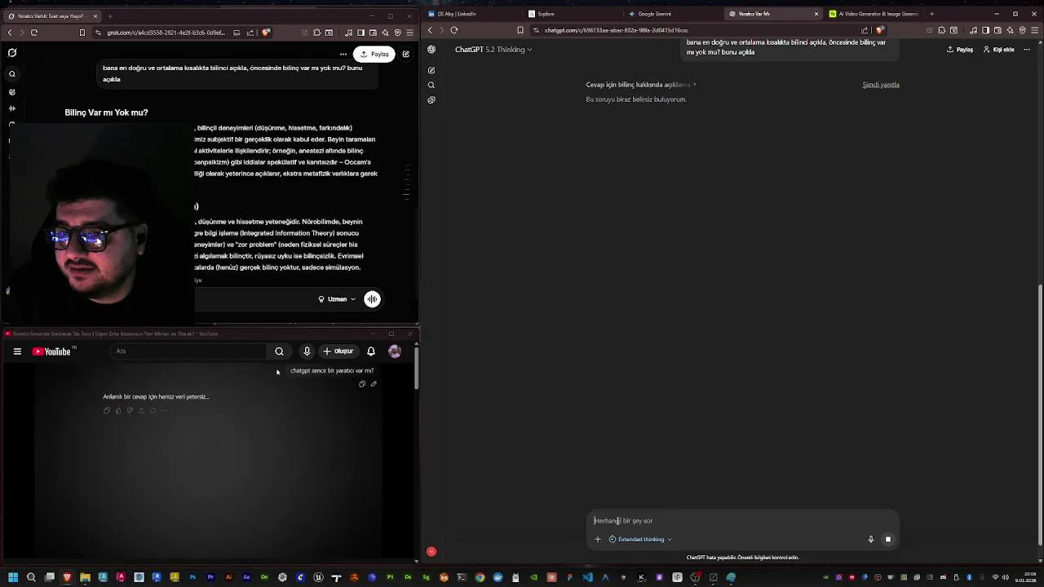Viewport: 1044px width, 587px height.
Task: Open Extended thinking dropdown
Action: point(640,540)
